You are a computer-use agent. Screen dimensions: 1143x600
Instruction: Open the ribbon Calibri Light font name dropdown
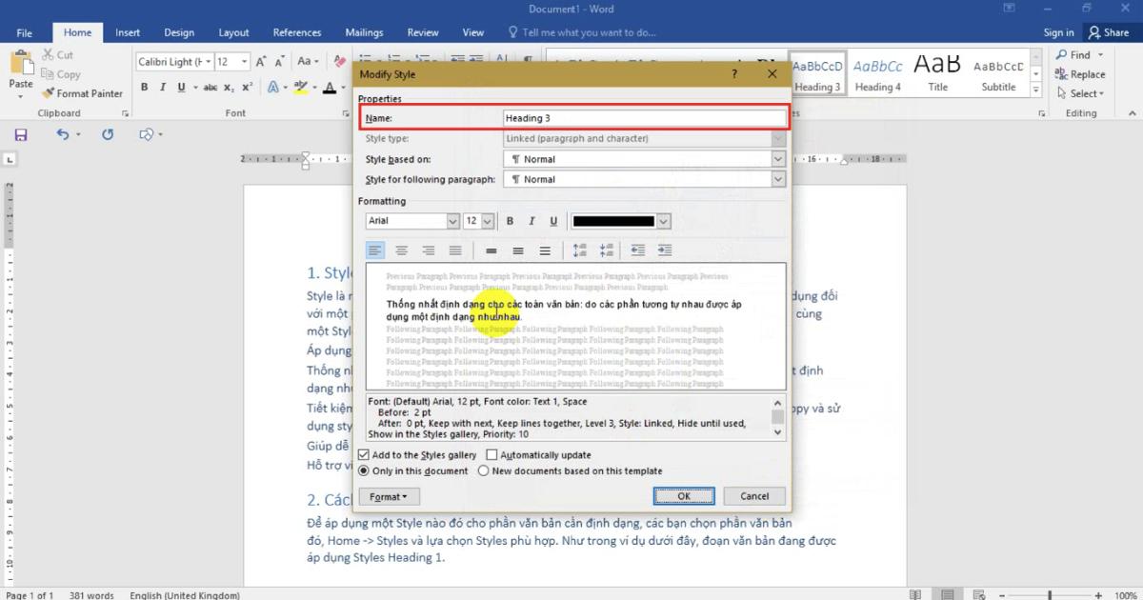click(208, 62)
